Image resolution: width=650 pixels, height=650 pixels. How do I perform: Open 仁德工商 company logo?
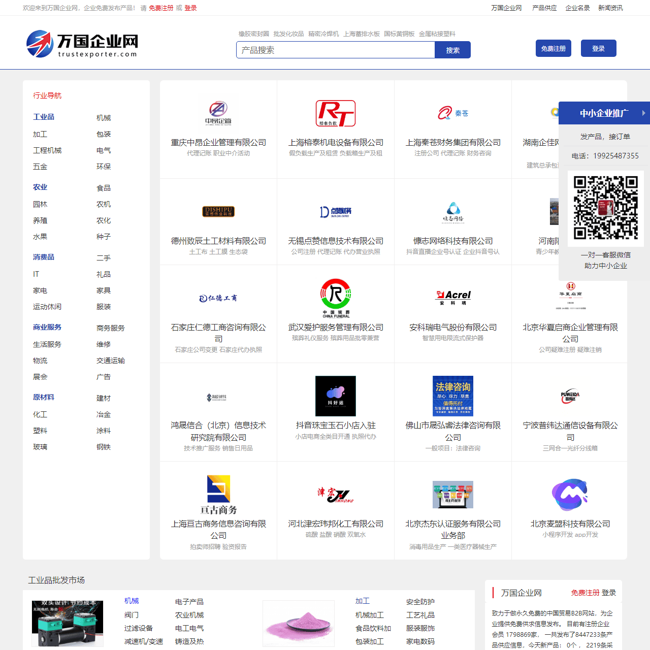(x=218, y=298)
